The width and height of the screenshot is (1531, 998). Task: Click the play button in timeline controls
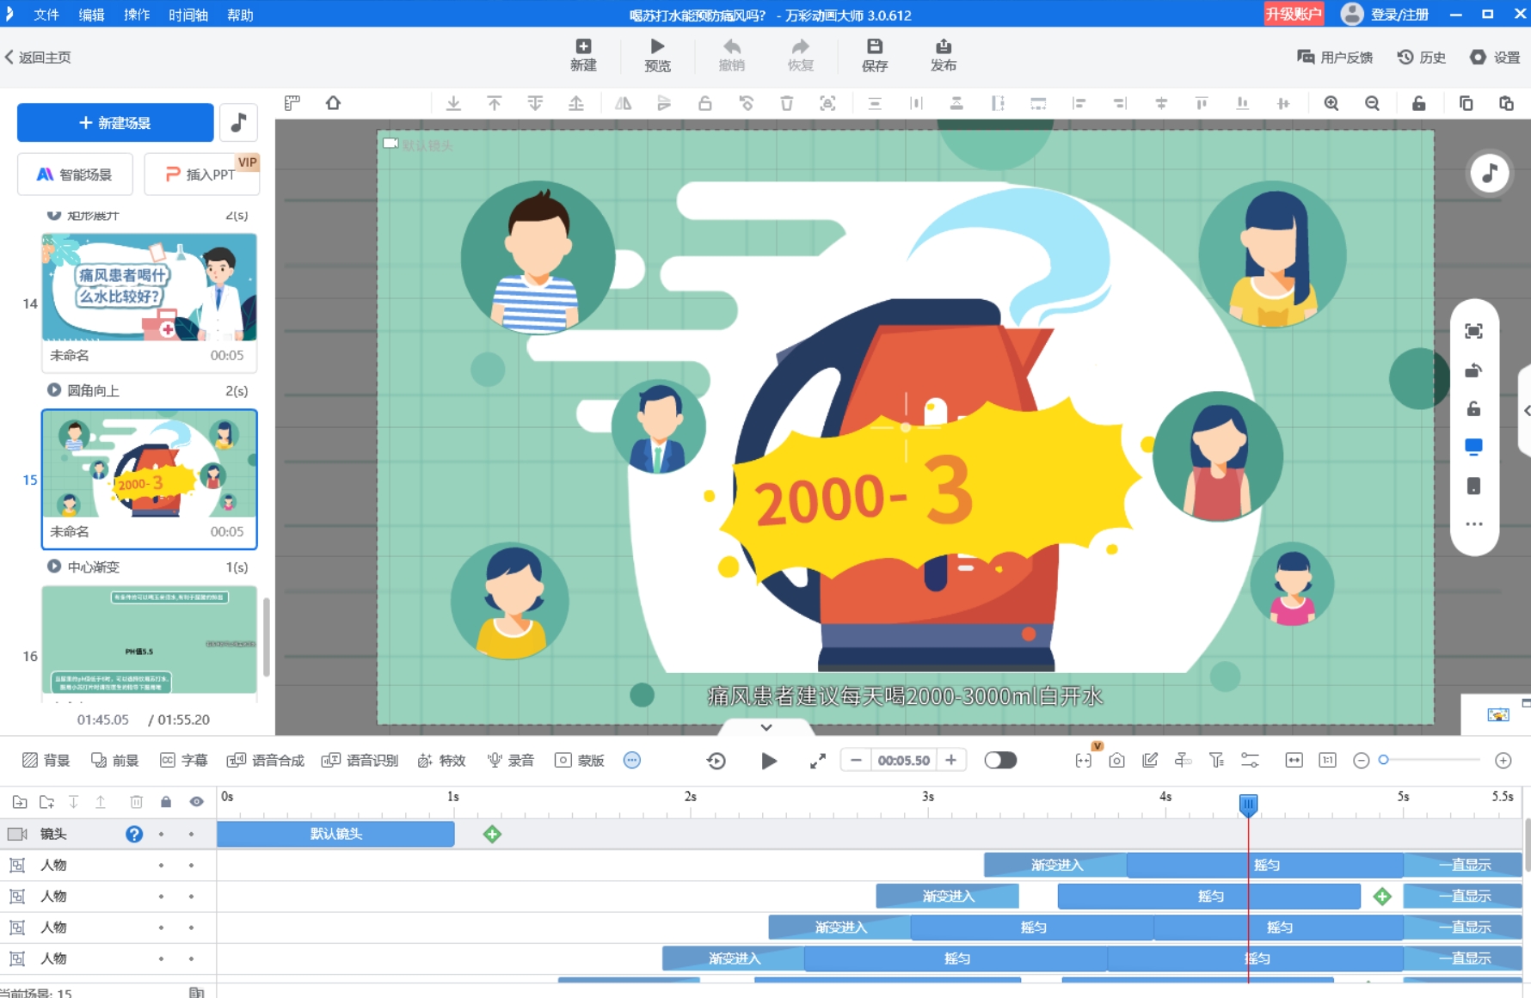tap(769, 761)
